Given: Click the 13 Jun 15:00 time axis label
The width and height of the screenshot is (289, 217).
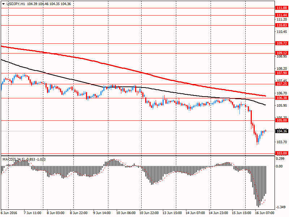Looking at the screenshot, I should coord(172,213).
